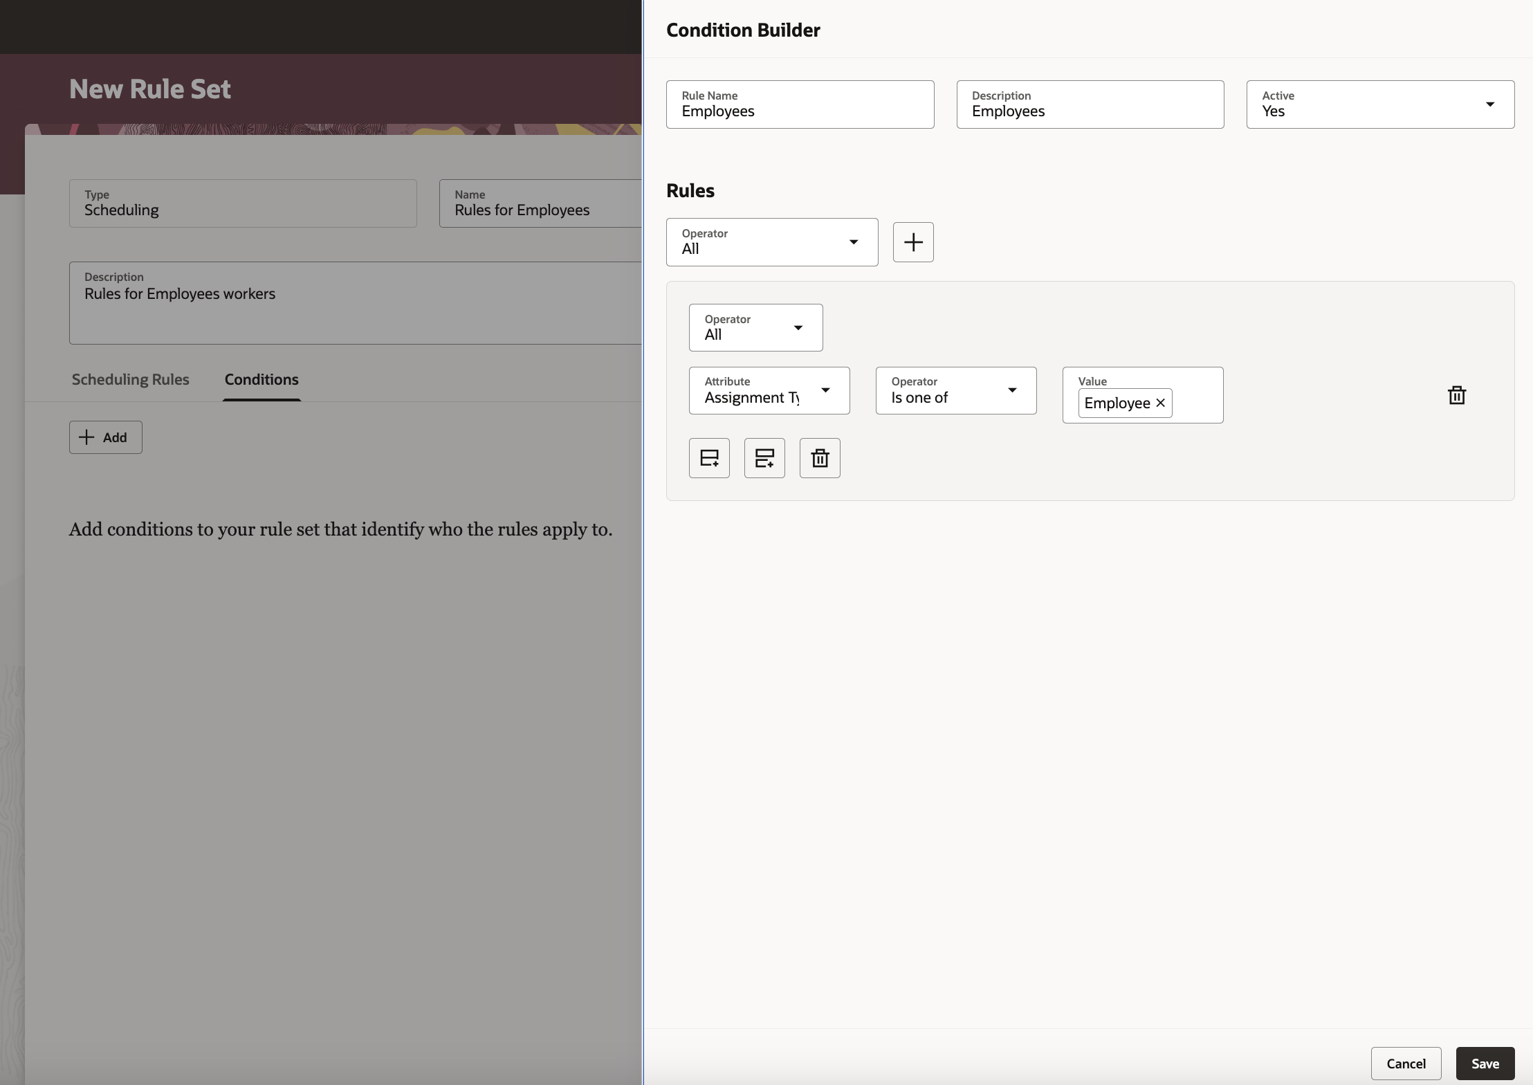Click the Cancel button
The height and width of the screenshot is (1085, 1533).
click(1406, 1064)
